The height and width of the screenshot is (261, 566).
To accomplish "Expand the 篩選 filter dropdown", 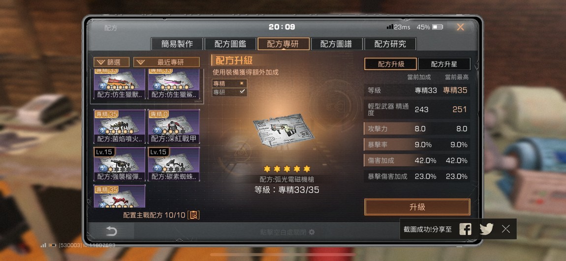I will (x=111, y=62).
